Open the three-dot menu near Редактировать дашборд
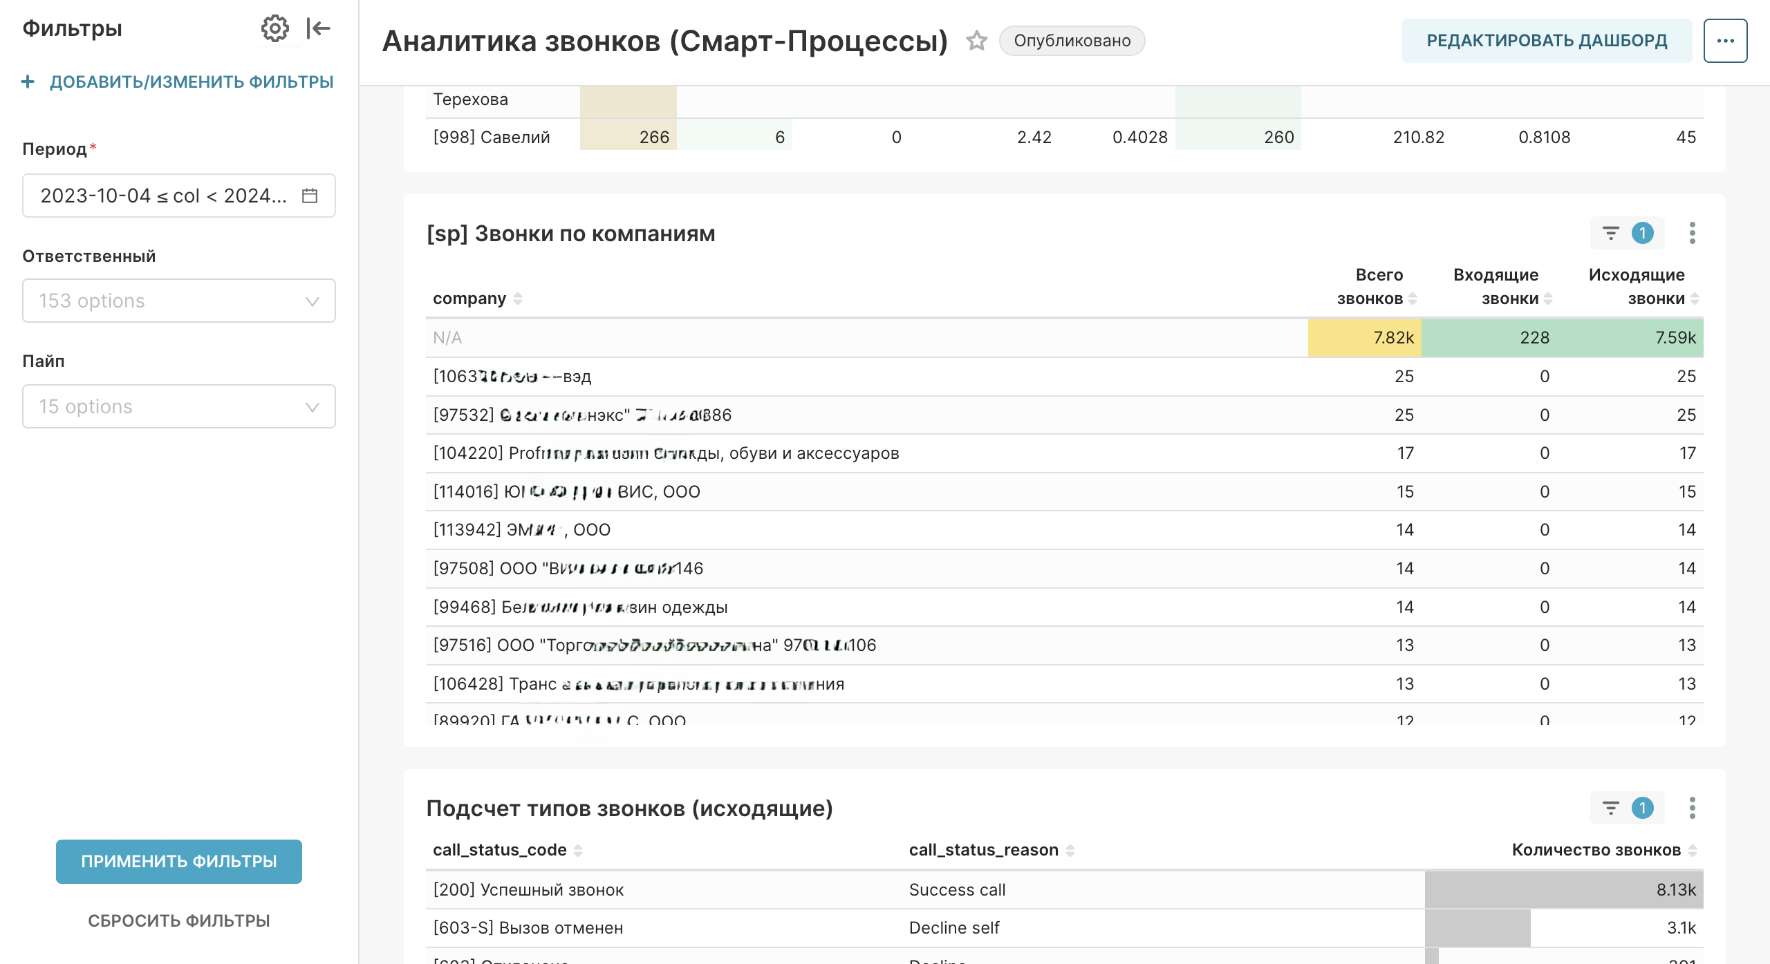 (x=1724, y=40)
